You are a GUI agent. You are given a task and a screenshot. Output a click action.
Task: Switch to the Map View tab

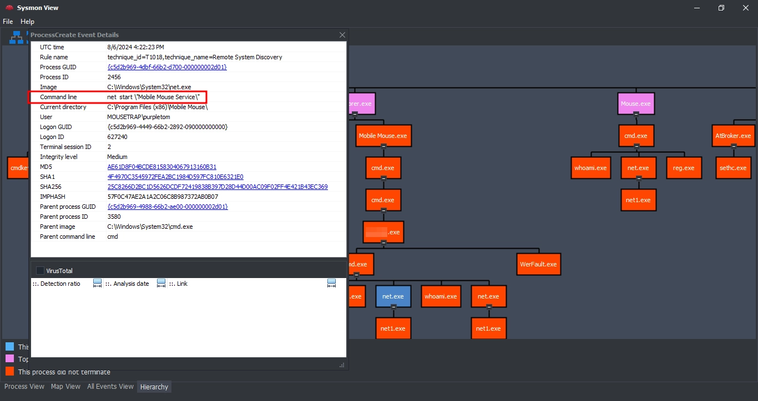(x=65, y=387)
